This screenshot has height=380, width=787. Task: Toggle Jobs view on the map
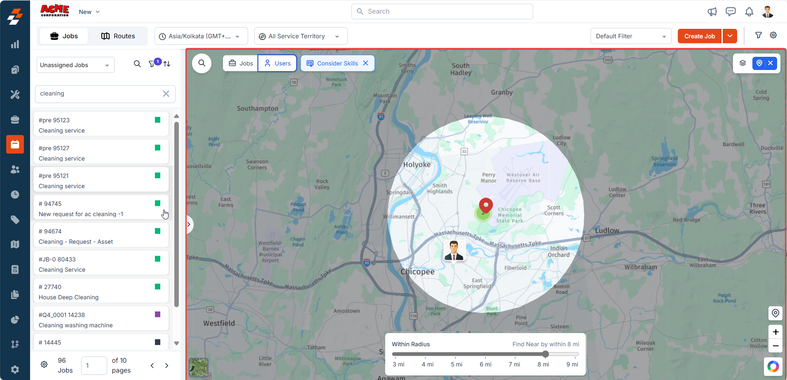pos(241,63)
